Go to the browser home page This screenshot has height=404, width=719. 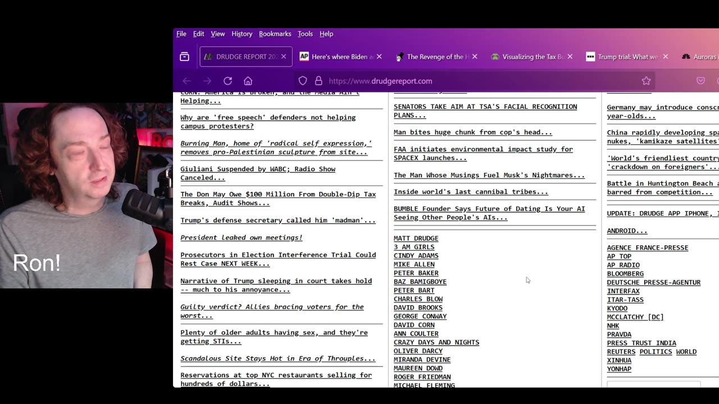[x=248, y=81]
